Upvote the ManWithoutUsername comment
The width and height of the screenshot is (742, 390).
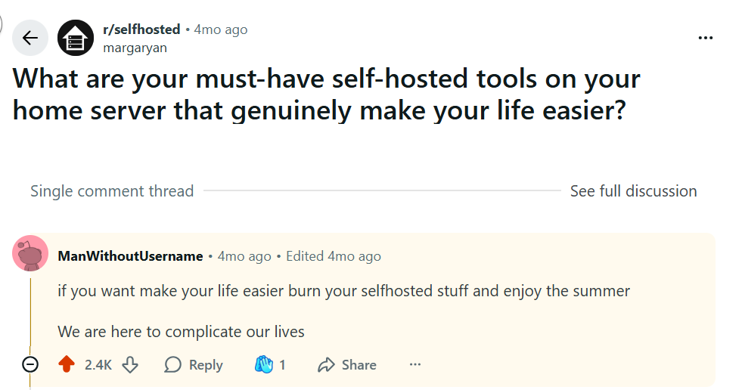point(67,365)
